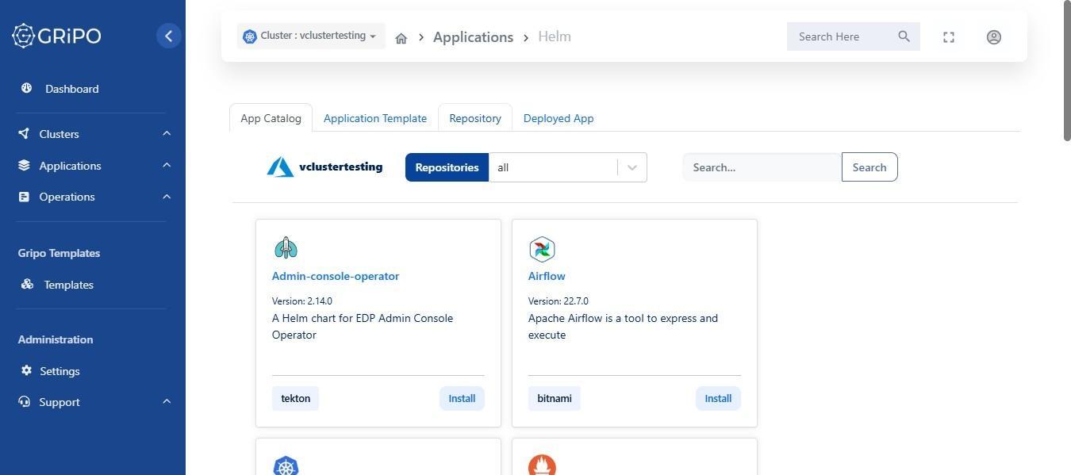Click the Clusters navigation icon

click(24, 133)
